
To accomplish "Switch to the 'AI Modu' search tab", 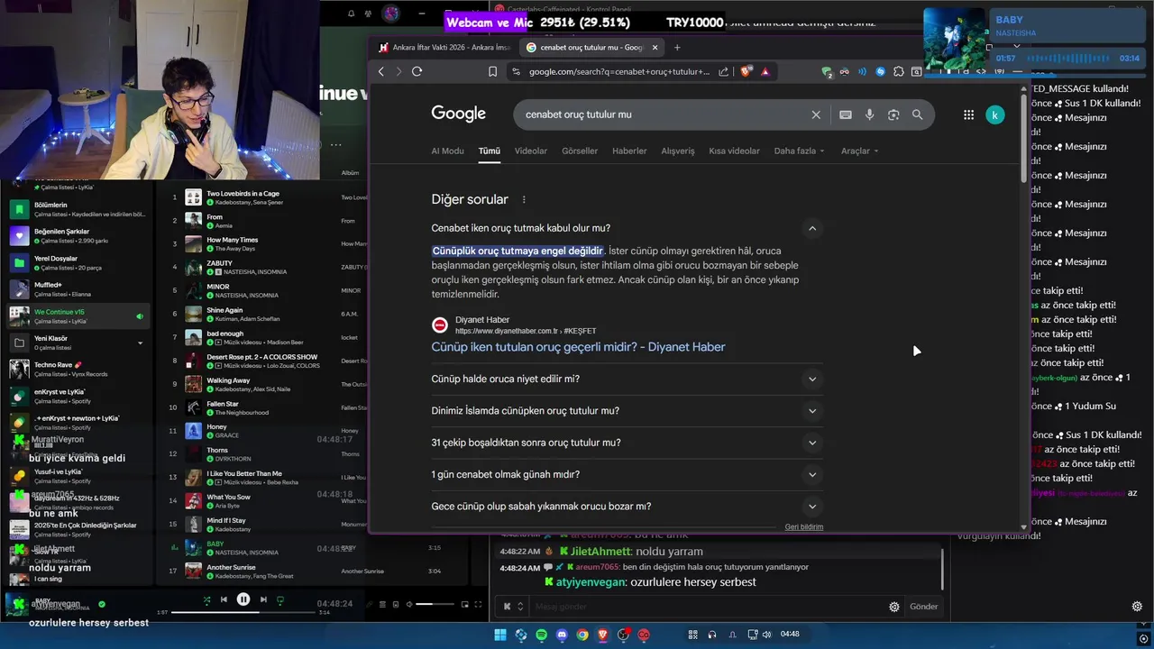I will (x=447, y=151).
